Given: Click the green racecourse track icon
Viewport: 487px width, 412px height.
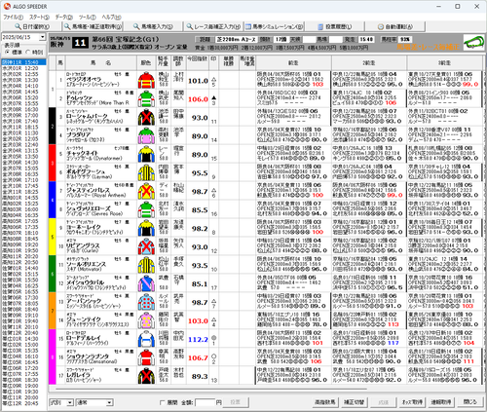Looking at the screenshot, I should coord(473,43).
